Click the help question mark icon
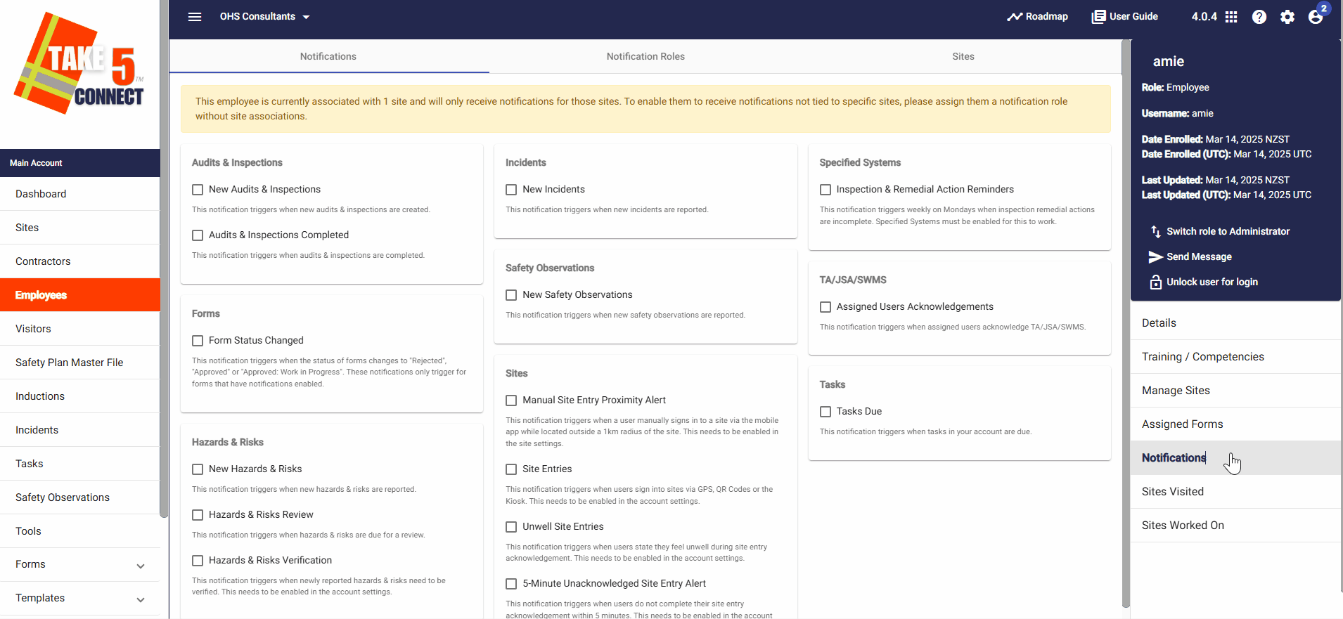 pyautogui.click(x=1259, y=17)
